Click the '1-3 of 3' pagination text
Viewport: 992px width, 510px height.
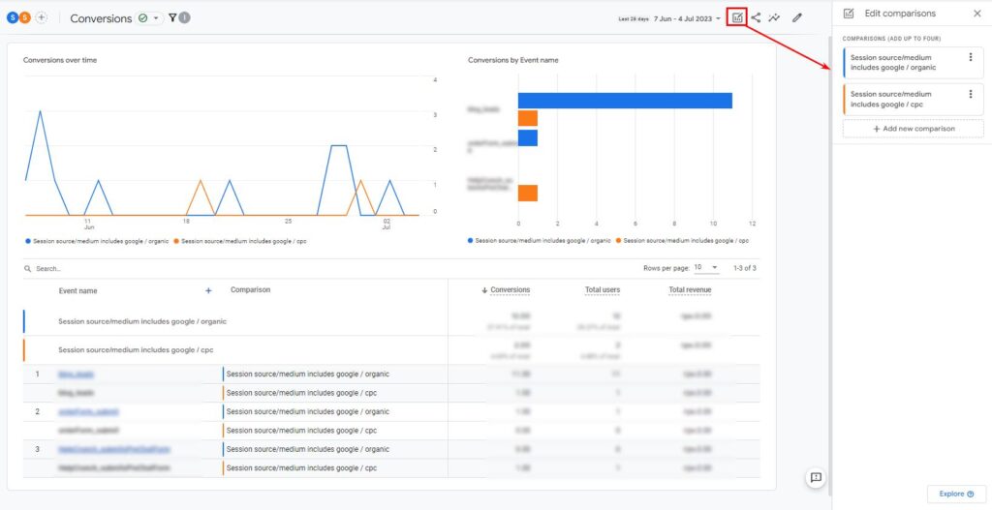click(745, 268)
